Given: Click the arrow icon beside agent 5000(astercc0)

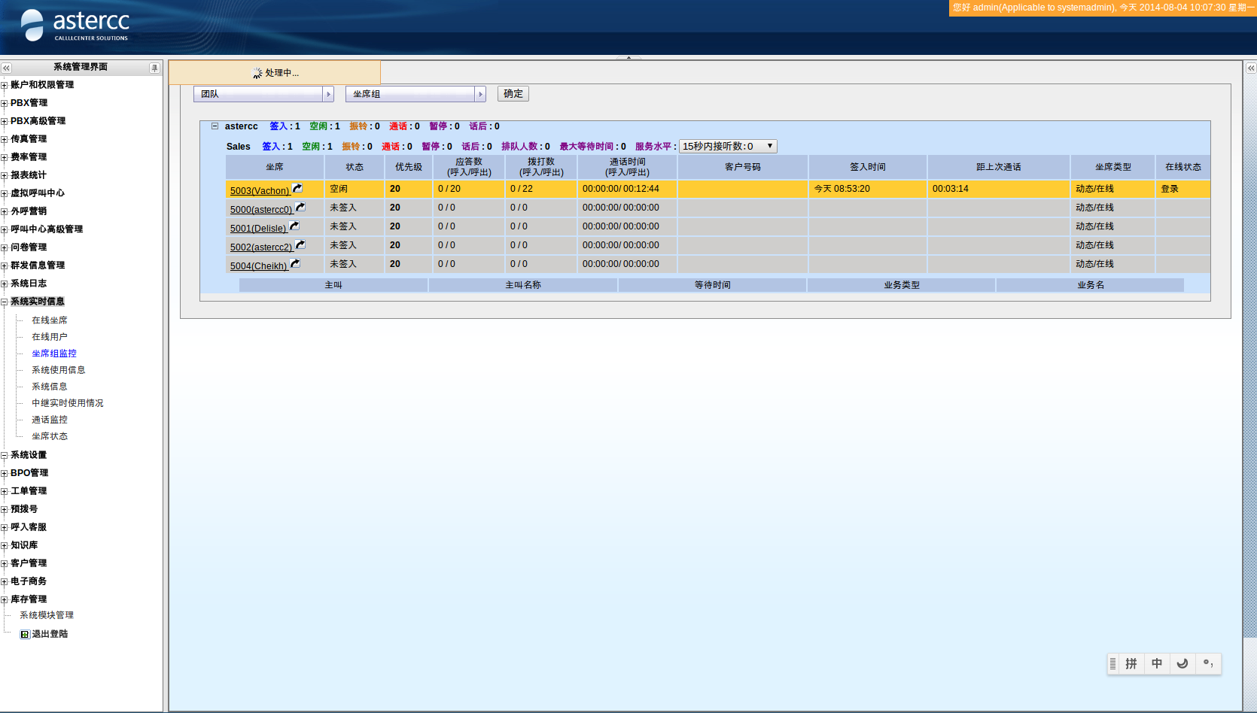Looking at the screenshot, I should tap(300, 207).
